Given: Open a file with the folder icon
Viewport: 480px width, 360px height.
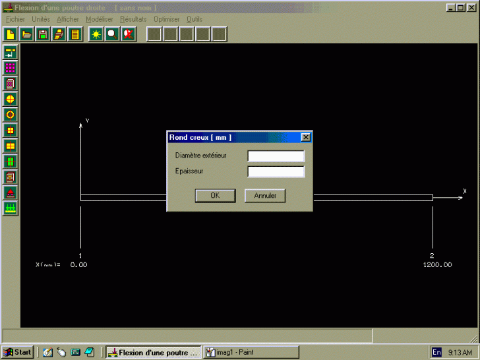Looking at the screenshot, I should click(27, 34).
